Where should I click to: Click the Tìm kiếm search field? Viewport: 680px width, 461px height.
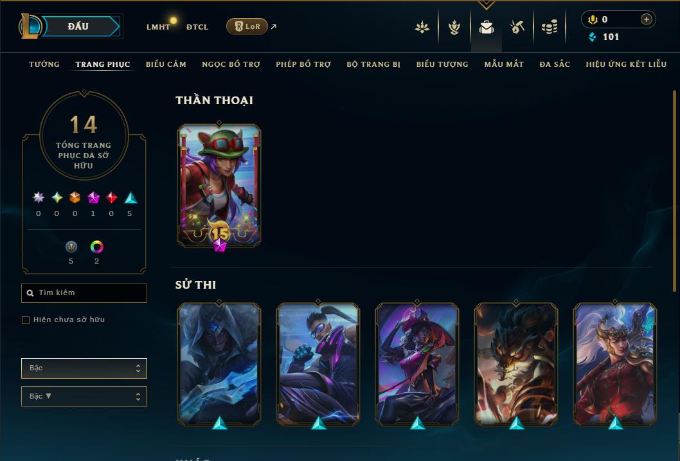(84, 293)
